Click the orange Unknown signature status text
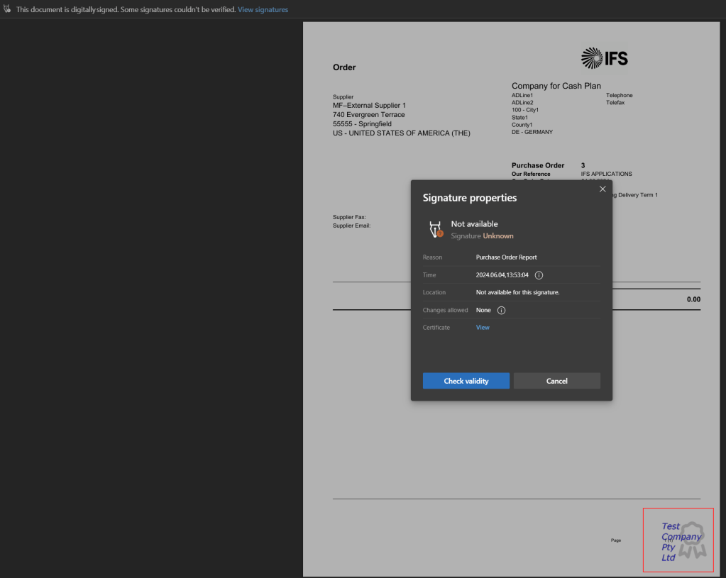 [498, 236]
